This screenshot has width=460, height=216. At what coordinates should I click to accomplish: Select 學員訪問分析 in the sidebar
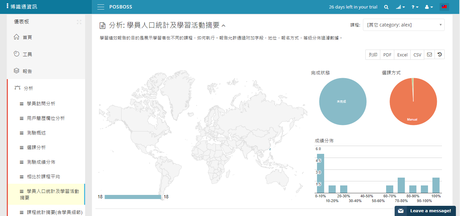point(41,104)
